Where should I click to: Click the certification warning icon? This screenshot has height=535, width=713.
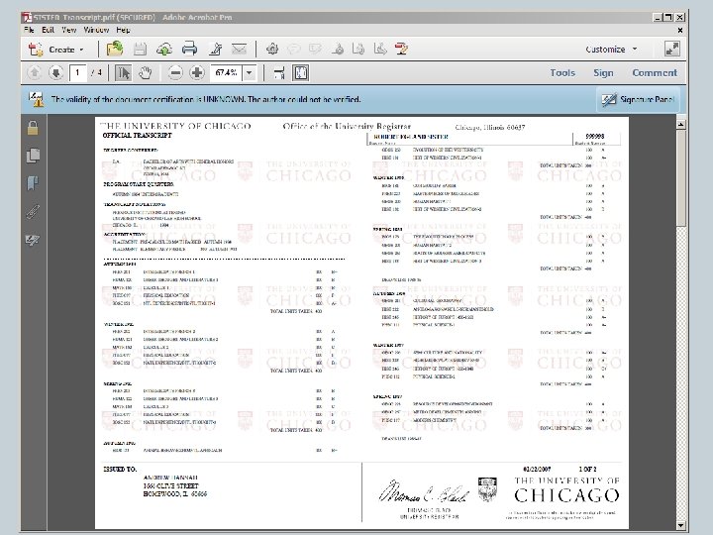pyautogui.click(x=36, y=99)
